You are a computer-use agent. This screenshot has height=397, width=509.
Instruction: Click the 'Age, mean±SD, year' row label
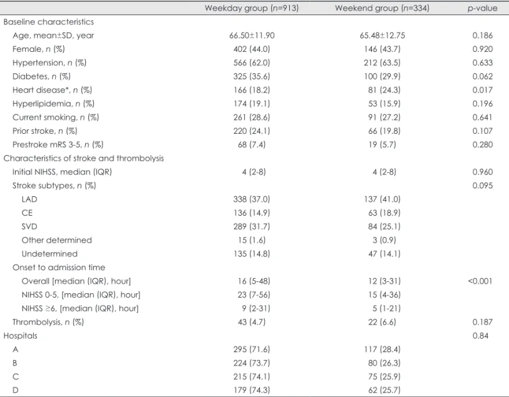coord(53,36)
